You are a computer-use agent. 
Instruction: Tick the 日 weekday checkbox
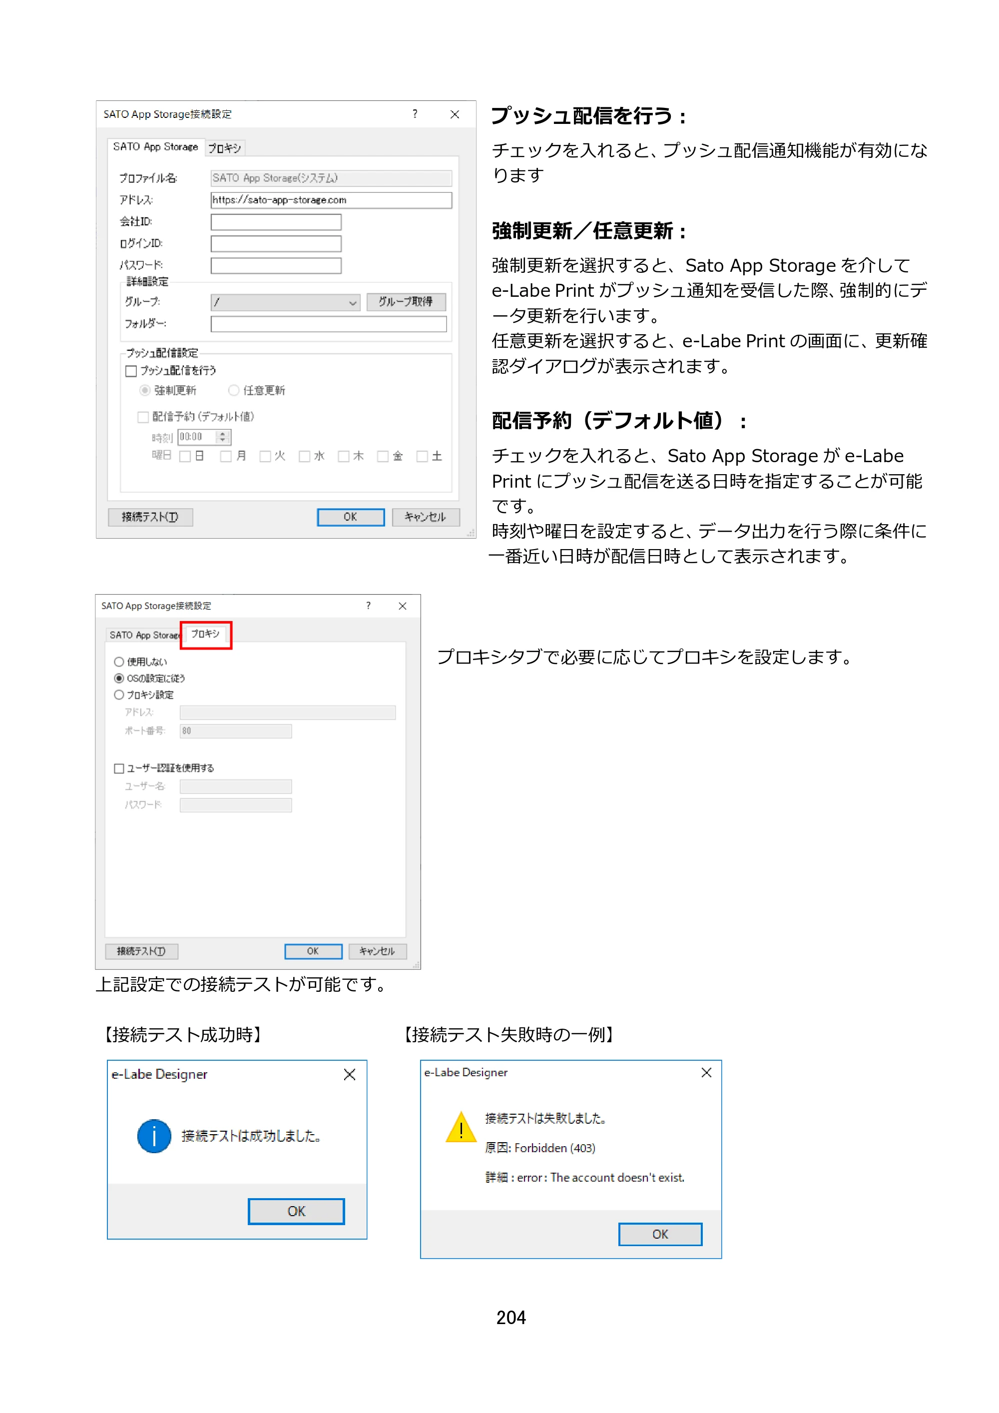[184, 456]
